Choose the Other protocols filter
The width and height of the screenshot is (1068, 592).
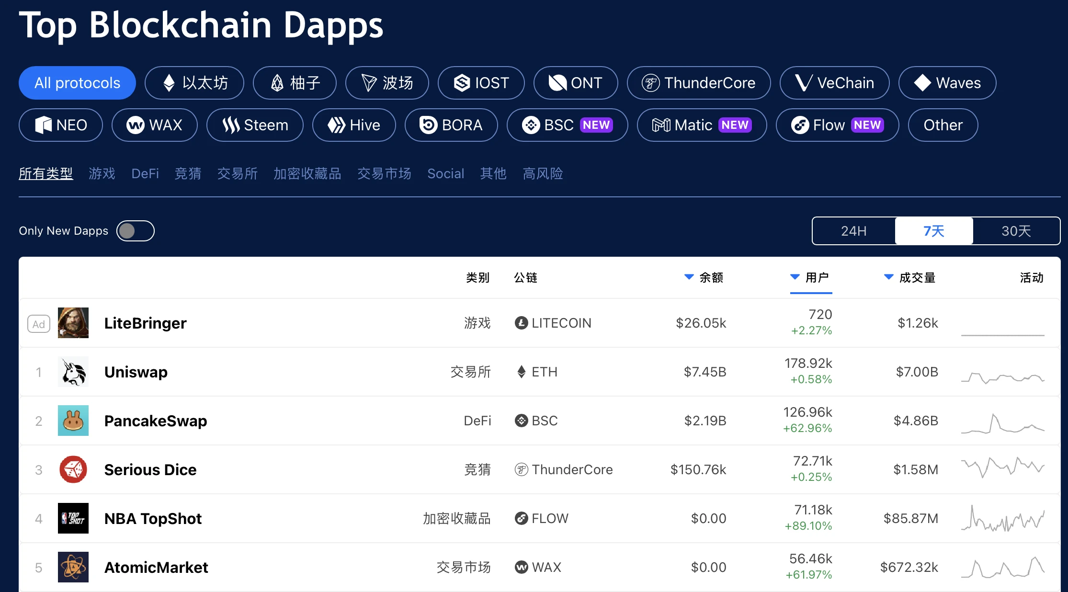click(943, 125)
